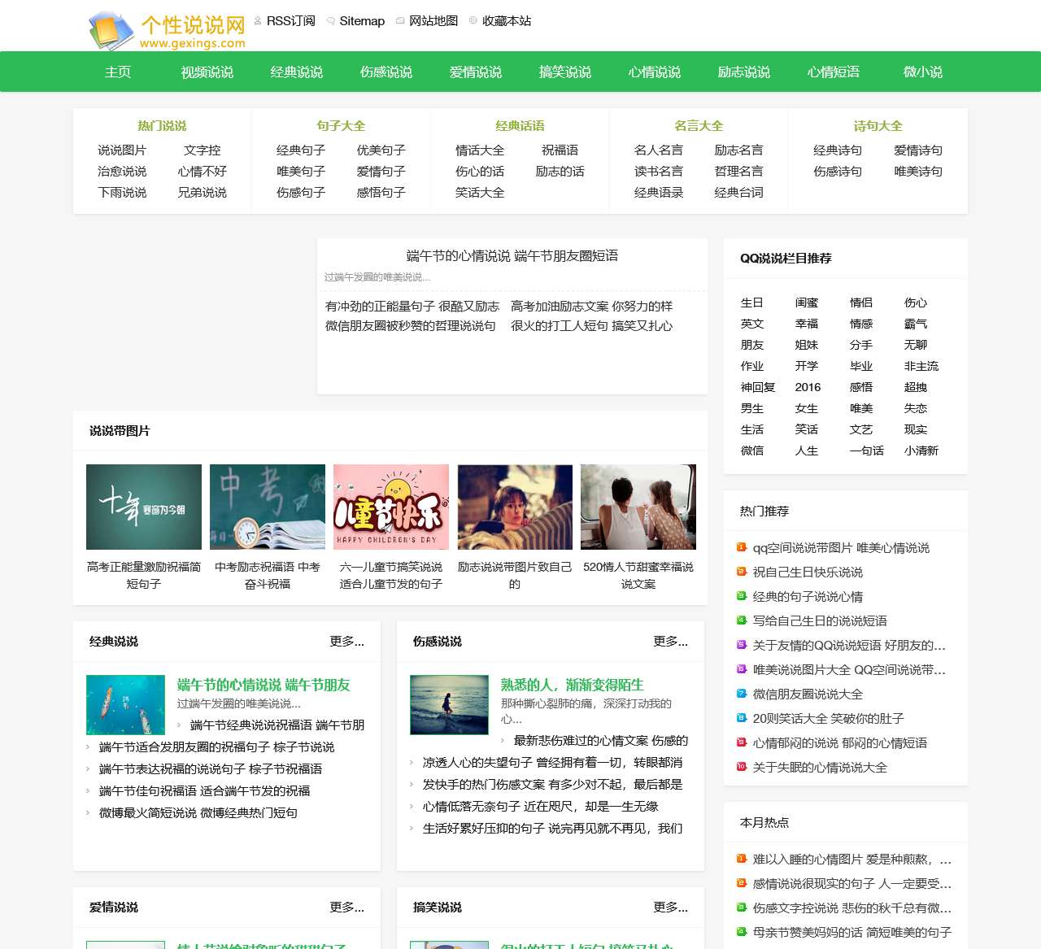Click the 个性说说网 site logo
This screenshot has height=949, width=1041.
coord(167,30)
